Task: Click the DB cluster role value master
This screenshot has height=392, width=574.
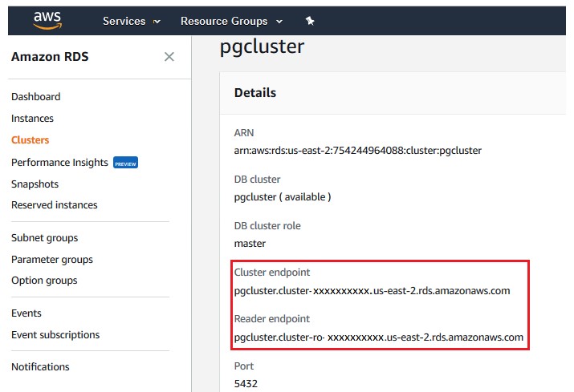Action: pyautogui.click(x=250, y=244)
